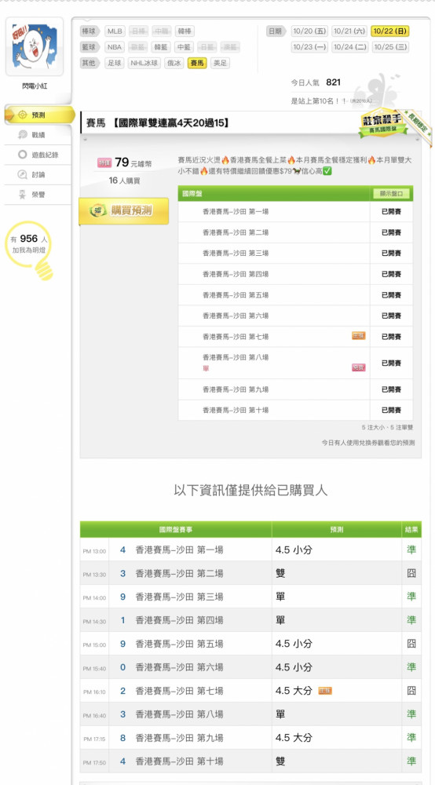
Task: Click the lightbulb 加我為明燈 icon
Action: point(31,250)
